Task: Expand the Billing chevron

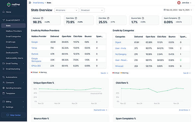Action: pos(23,102)
